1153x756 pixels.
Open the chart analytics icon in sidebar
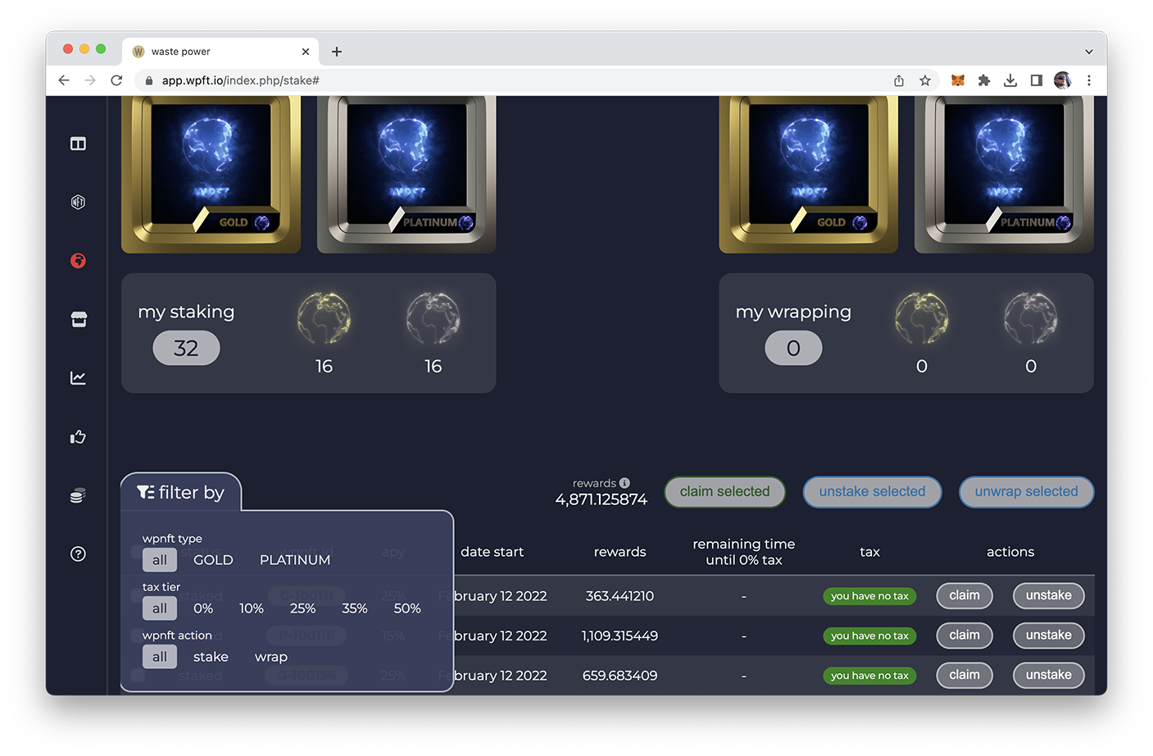tap(78, 378)
